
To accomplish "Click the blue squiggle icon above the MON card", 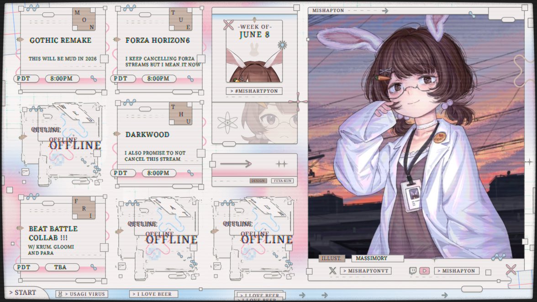I will pos(32,7).
